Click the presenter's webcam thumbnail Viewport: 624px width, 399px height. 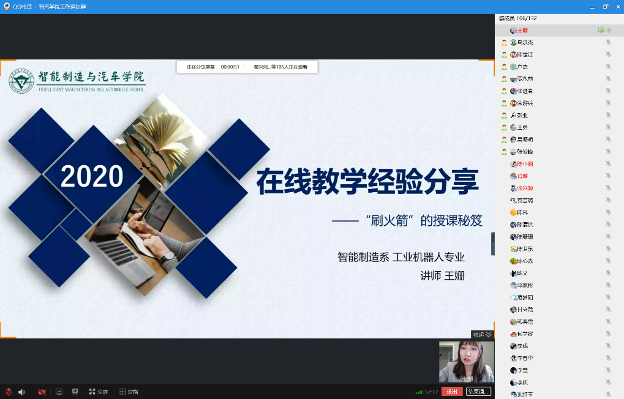(466, 362)
